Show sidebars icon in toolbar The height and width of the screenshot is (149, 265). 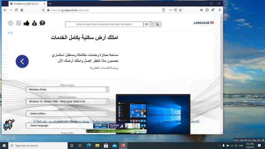[207, 10]
